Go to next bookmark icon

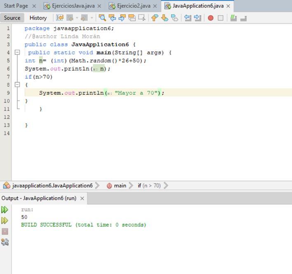pos(165,18)
